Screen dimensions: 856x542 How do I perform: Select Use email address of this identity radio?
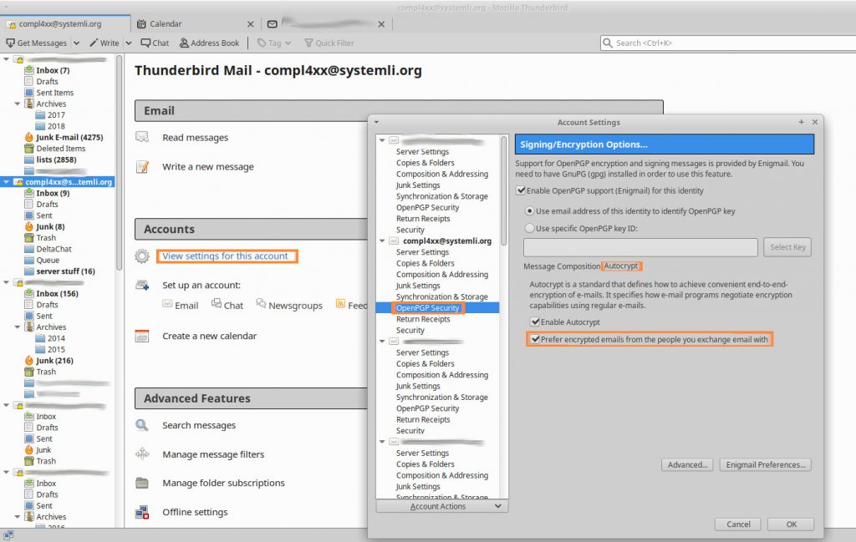tap(529, 210)
